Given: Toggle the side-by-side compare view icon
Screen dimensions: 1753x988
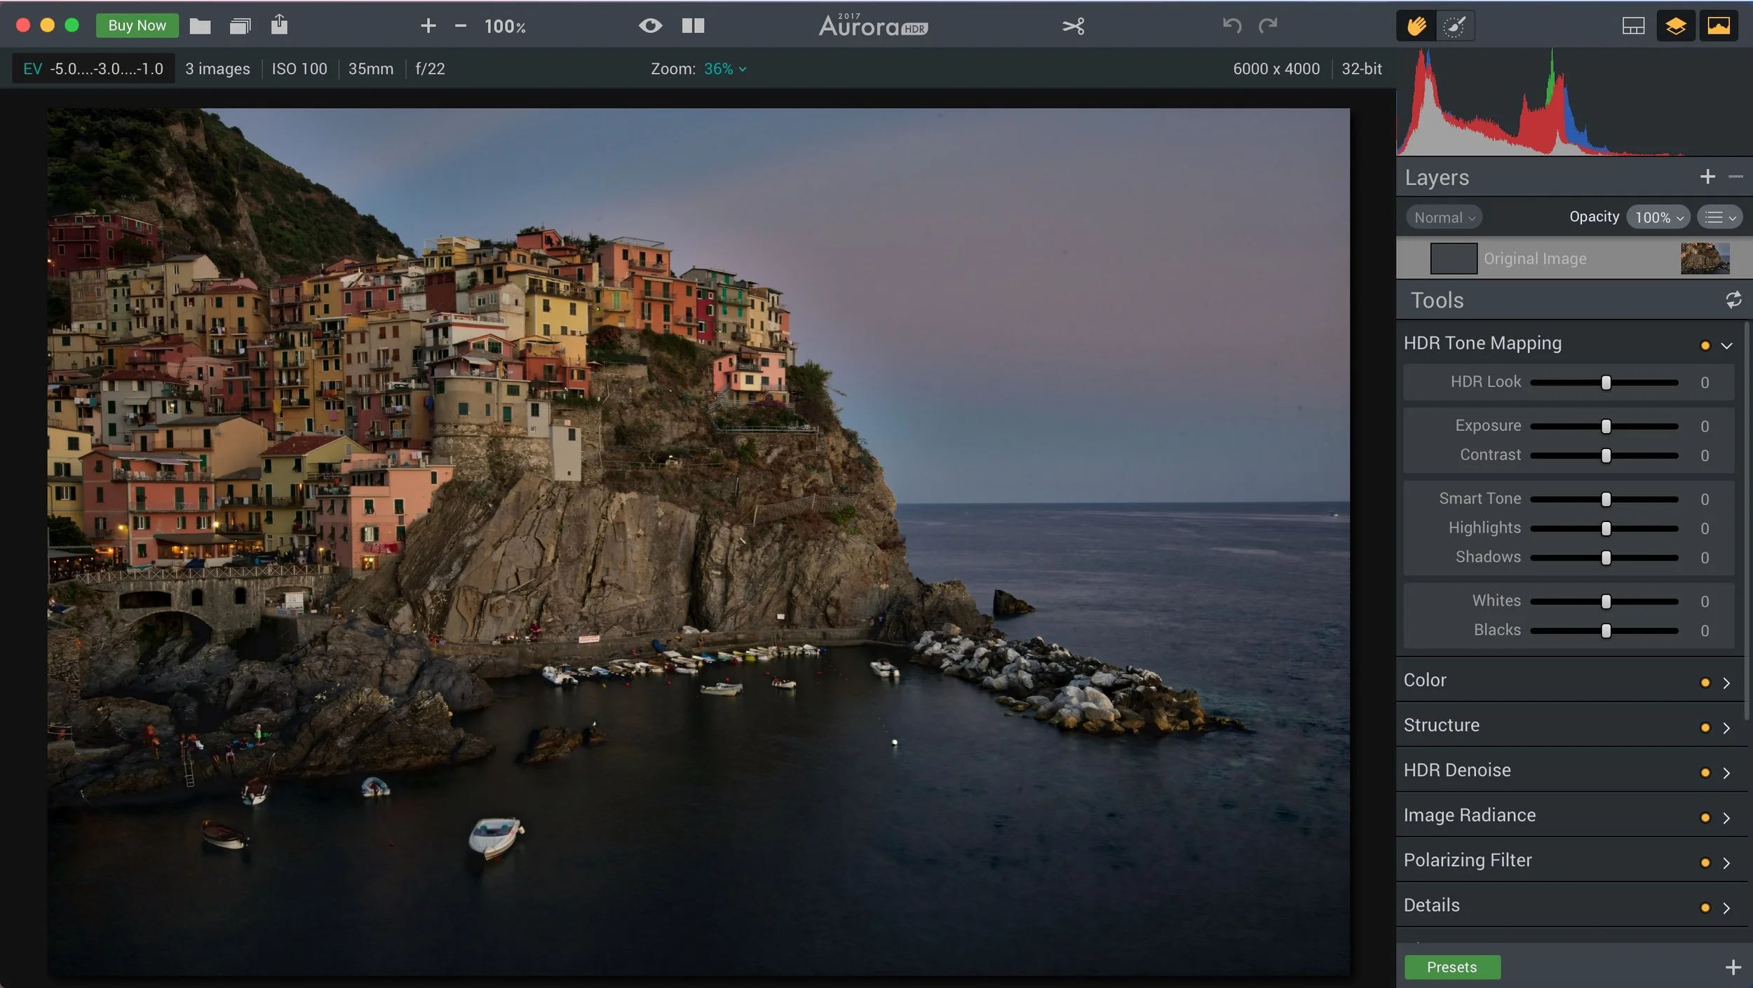Looking at the screenshot, I should click(x=693, y=26).
